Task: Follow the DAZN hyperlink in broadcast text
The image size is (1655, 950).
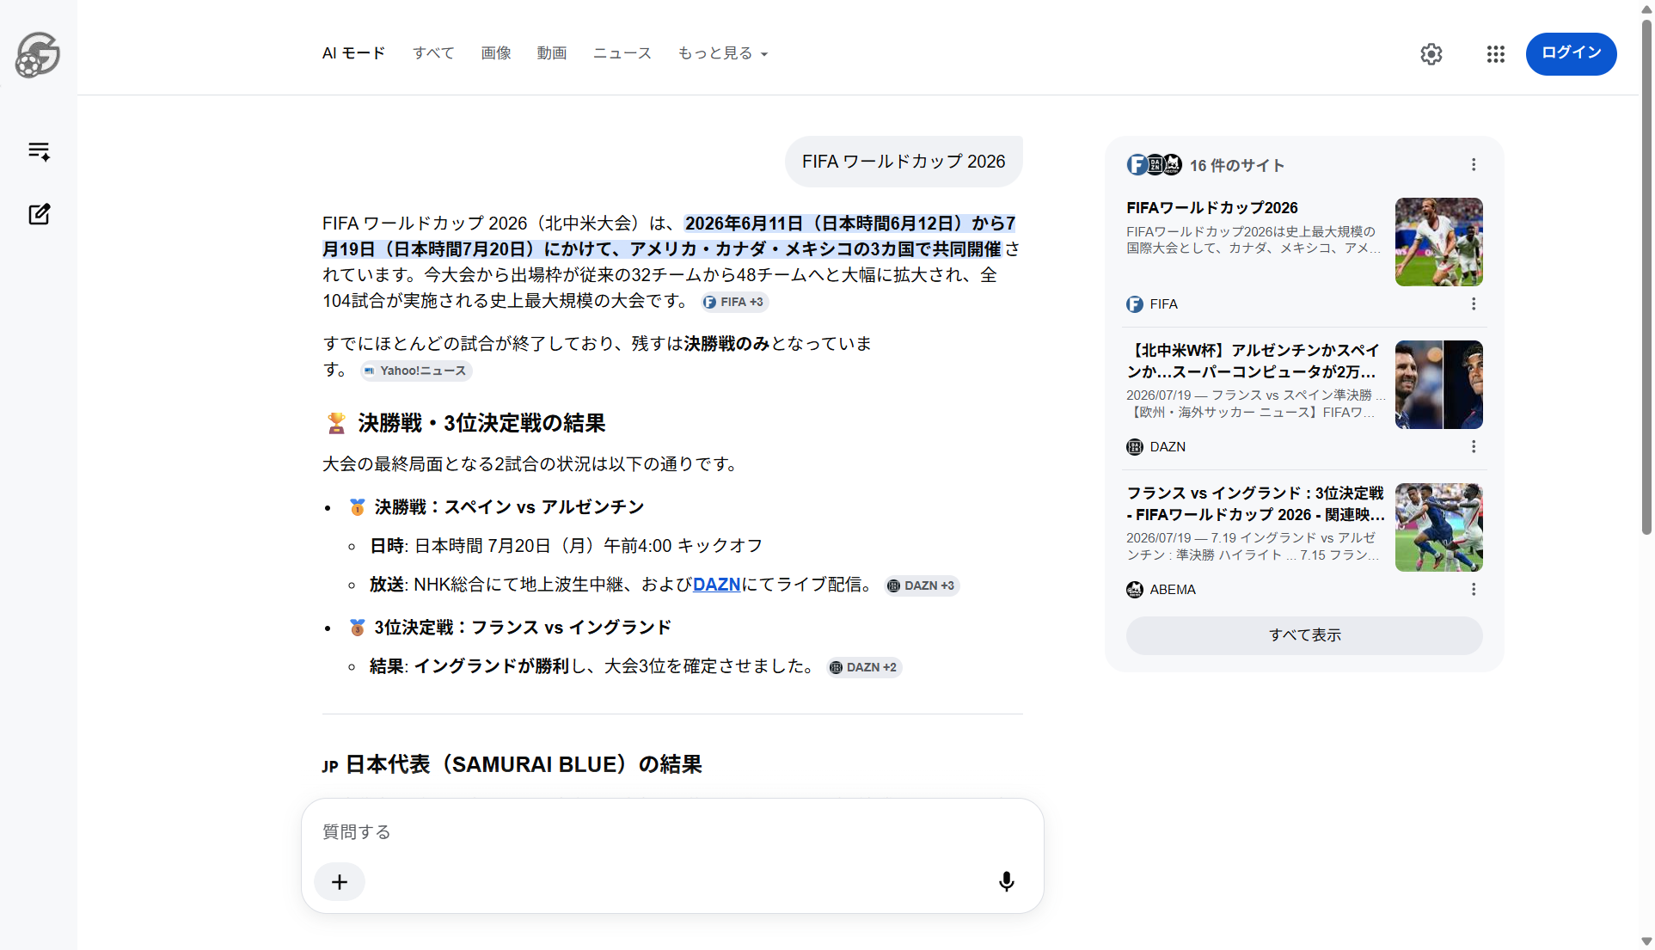Action: [x=717, y=585]
